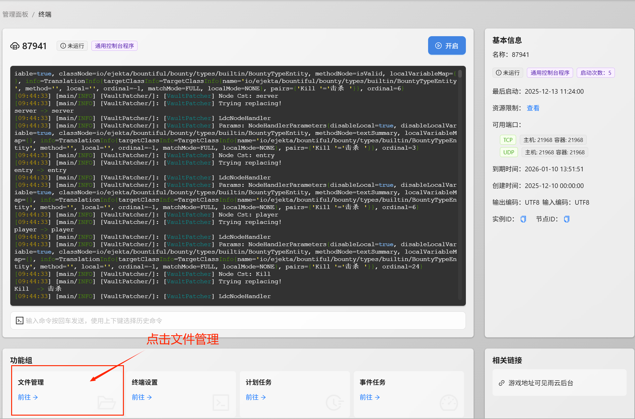
Task: Click the folder icon in 文件管理 card
Action: [106, 402]
